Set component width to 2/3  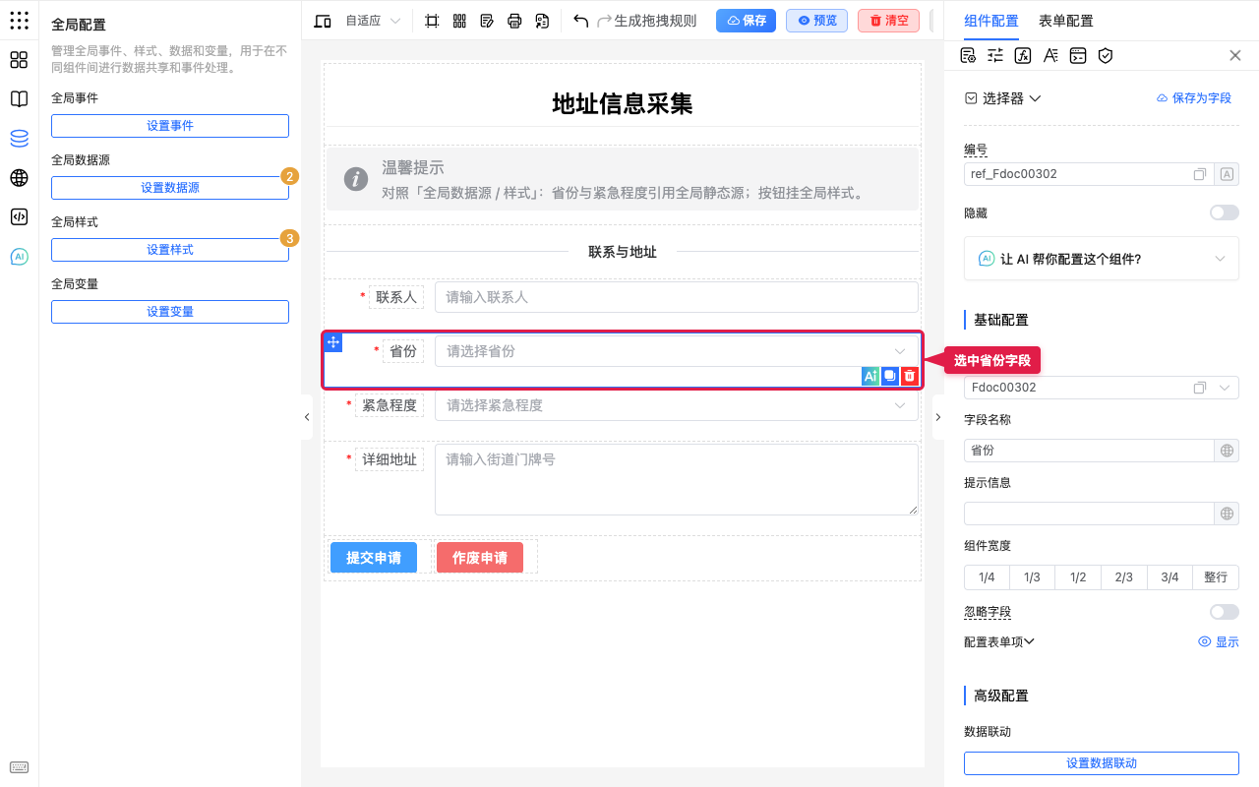pos(1124,577)
